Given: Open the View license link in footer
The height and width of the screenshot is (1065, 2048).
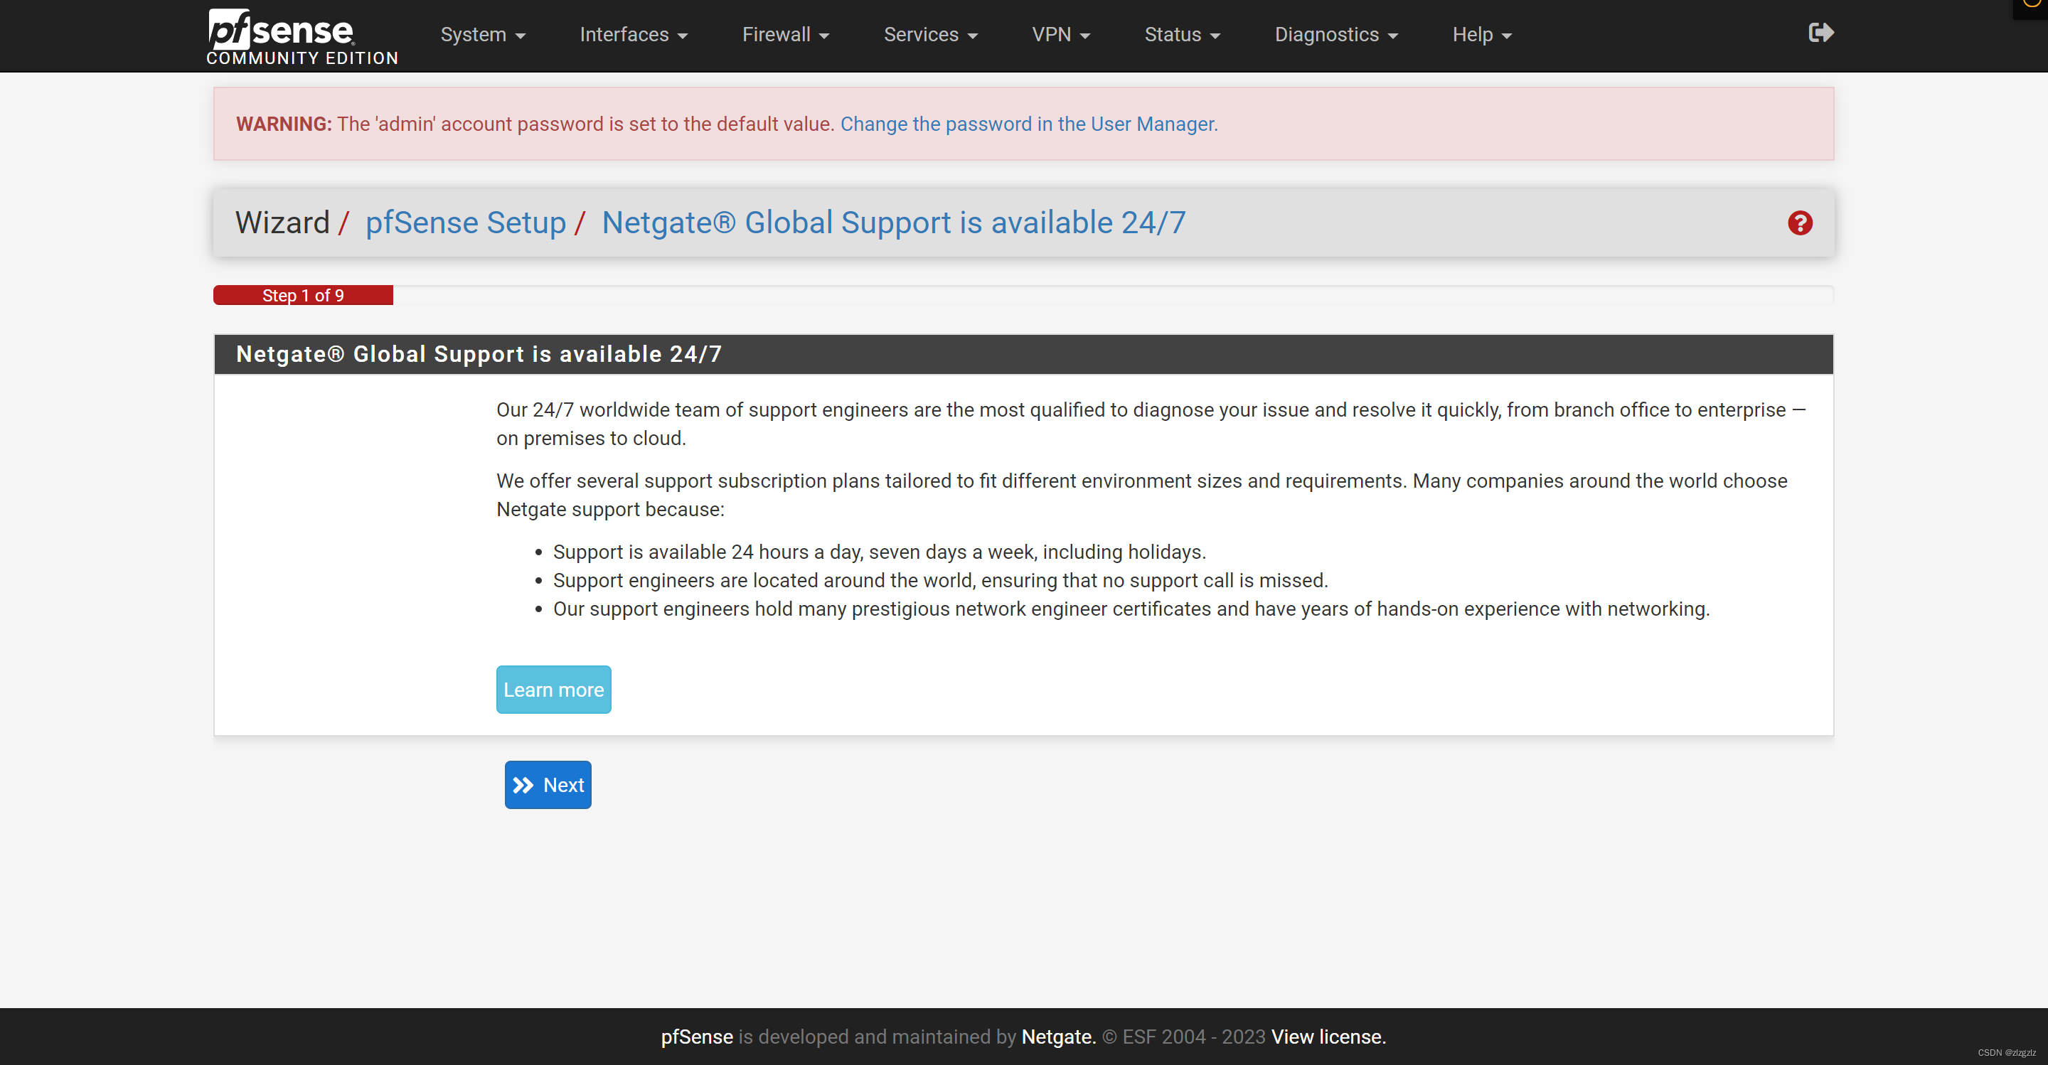Looking at the screenshot, I should point(1328,1037).
